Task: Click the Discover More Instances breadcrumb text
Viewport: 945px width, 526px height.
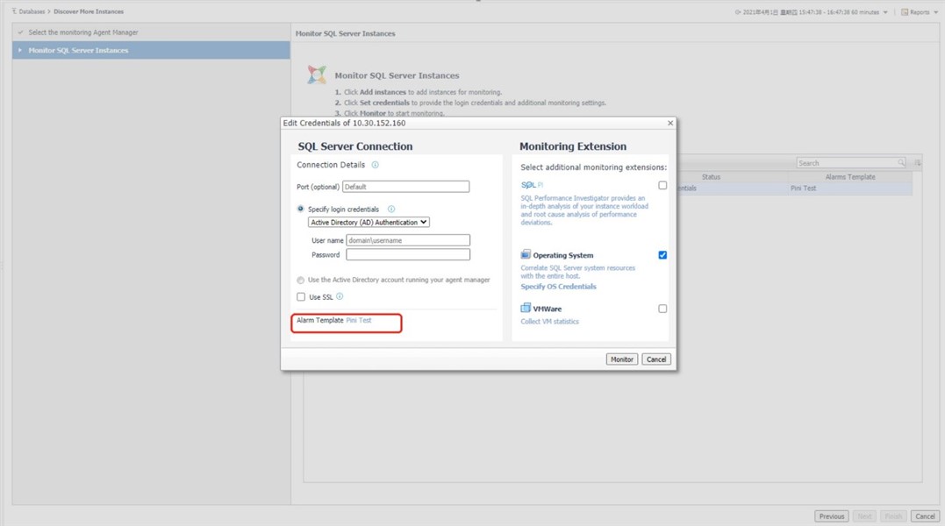Action: tap(89, 11)
